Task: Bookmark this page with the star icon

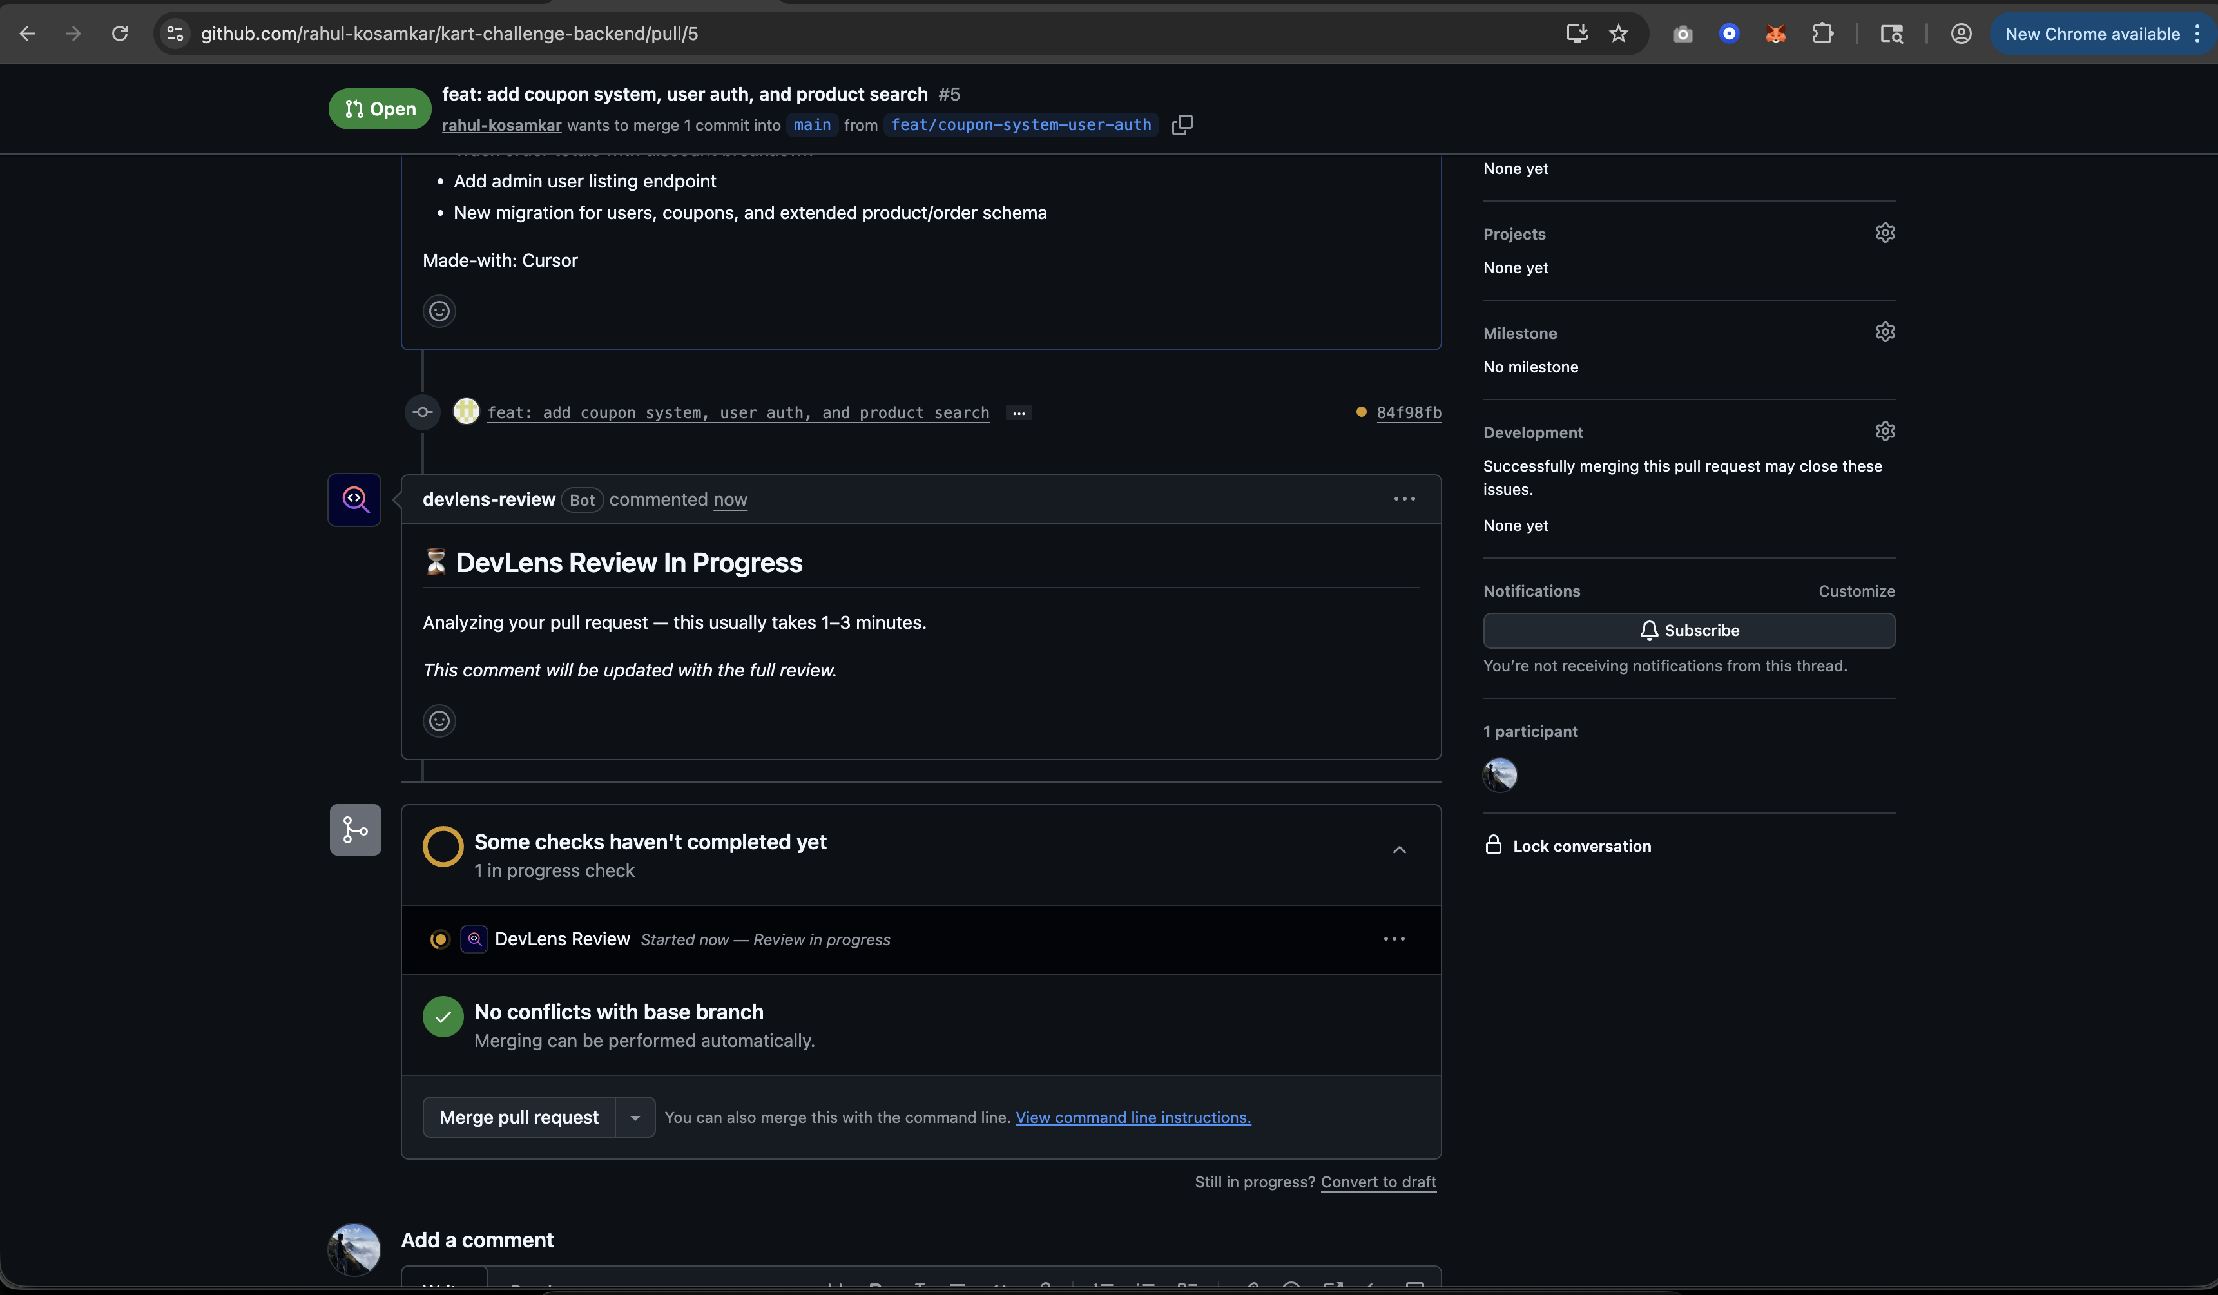Action: pos(1619,34)
